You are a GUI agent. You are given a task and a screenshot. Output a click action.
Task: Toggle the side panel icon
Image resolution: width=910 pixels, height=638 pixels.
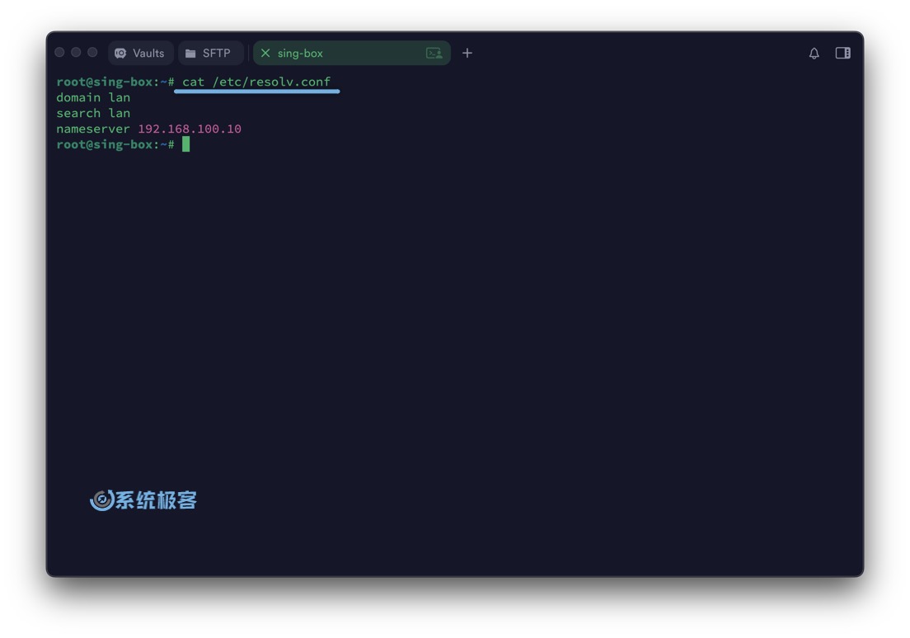[x=842, y=53]
